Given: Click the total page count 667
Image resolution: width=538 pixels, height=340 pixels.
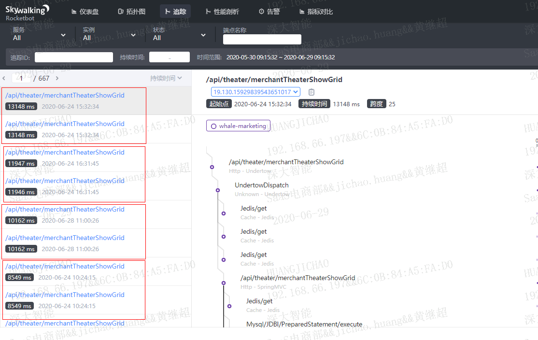Looking at the screenshot, I should [x=43, y=78].
